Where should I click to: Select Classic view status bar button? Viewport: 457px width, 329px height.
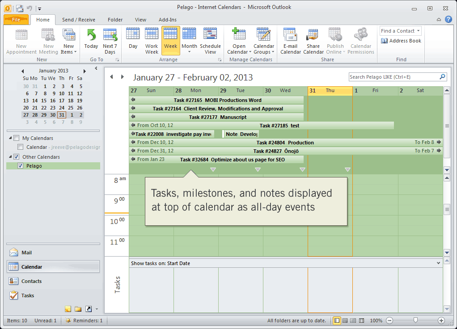pyautogui.click(x=361, y=321)
